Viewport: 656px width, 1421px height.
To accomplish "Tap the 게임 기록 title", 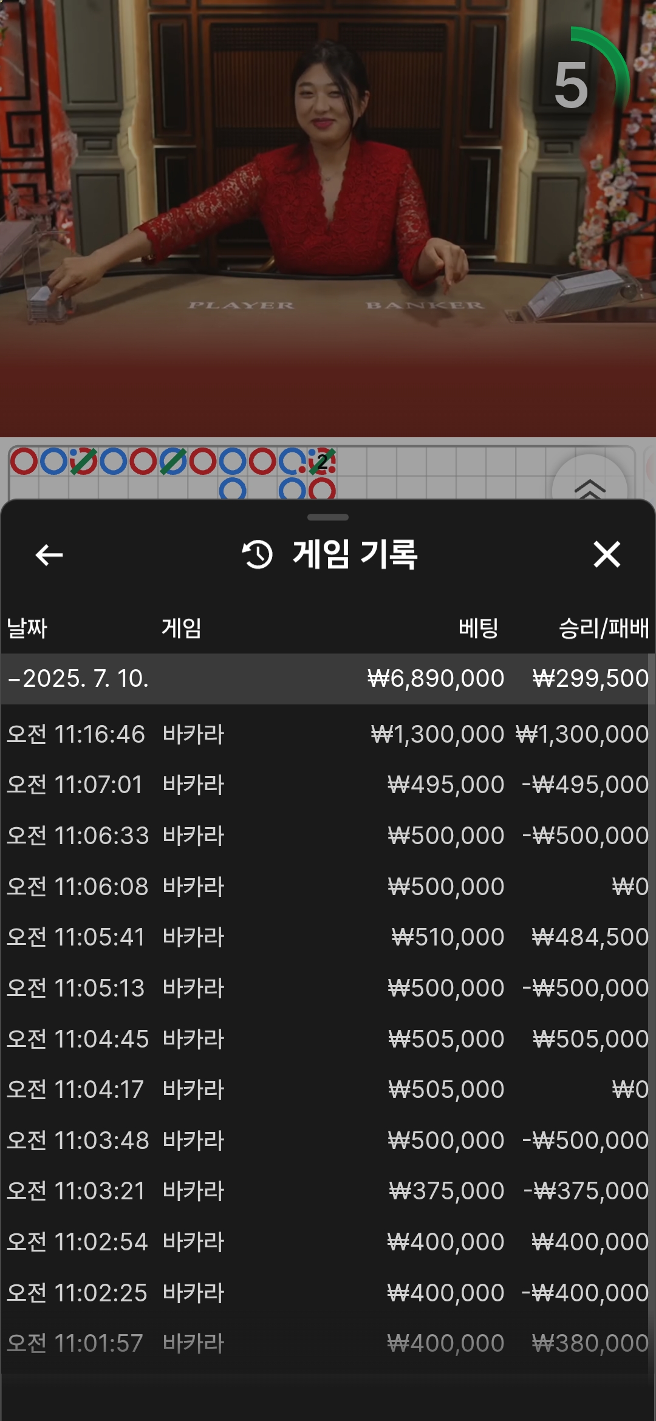I will [x=355, y=554].
